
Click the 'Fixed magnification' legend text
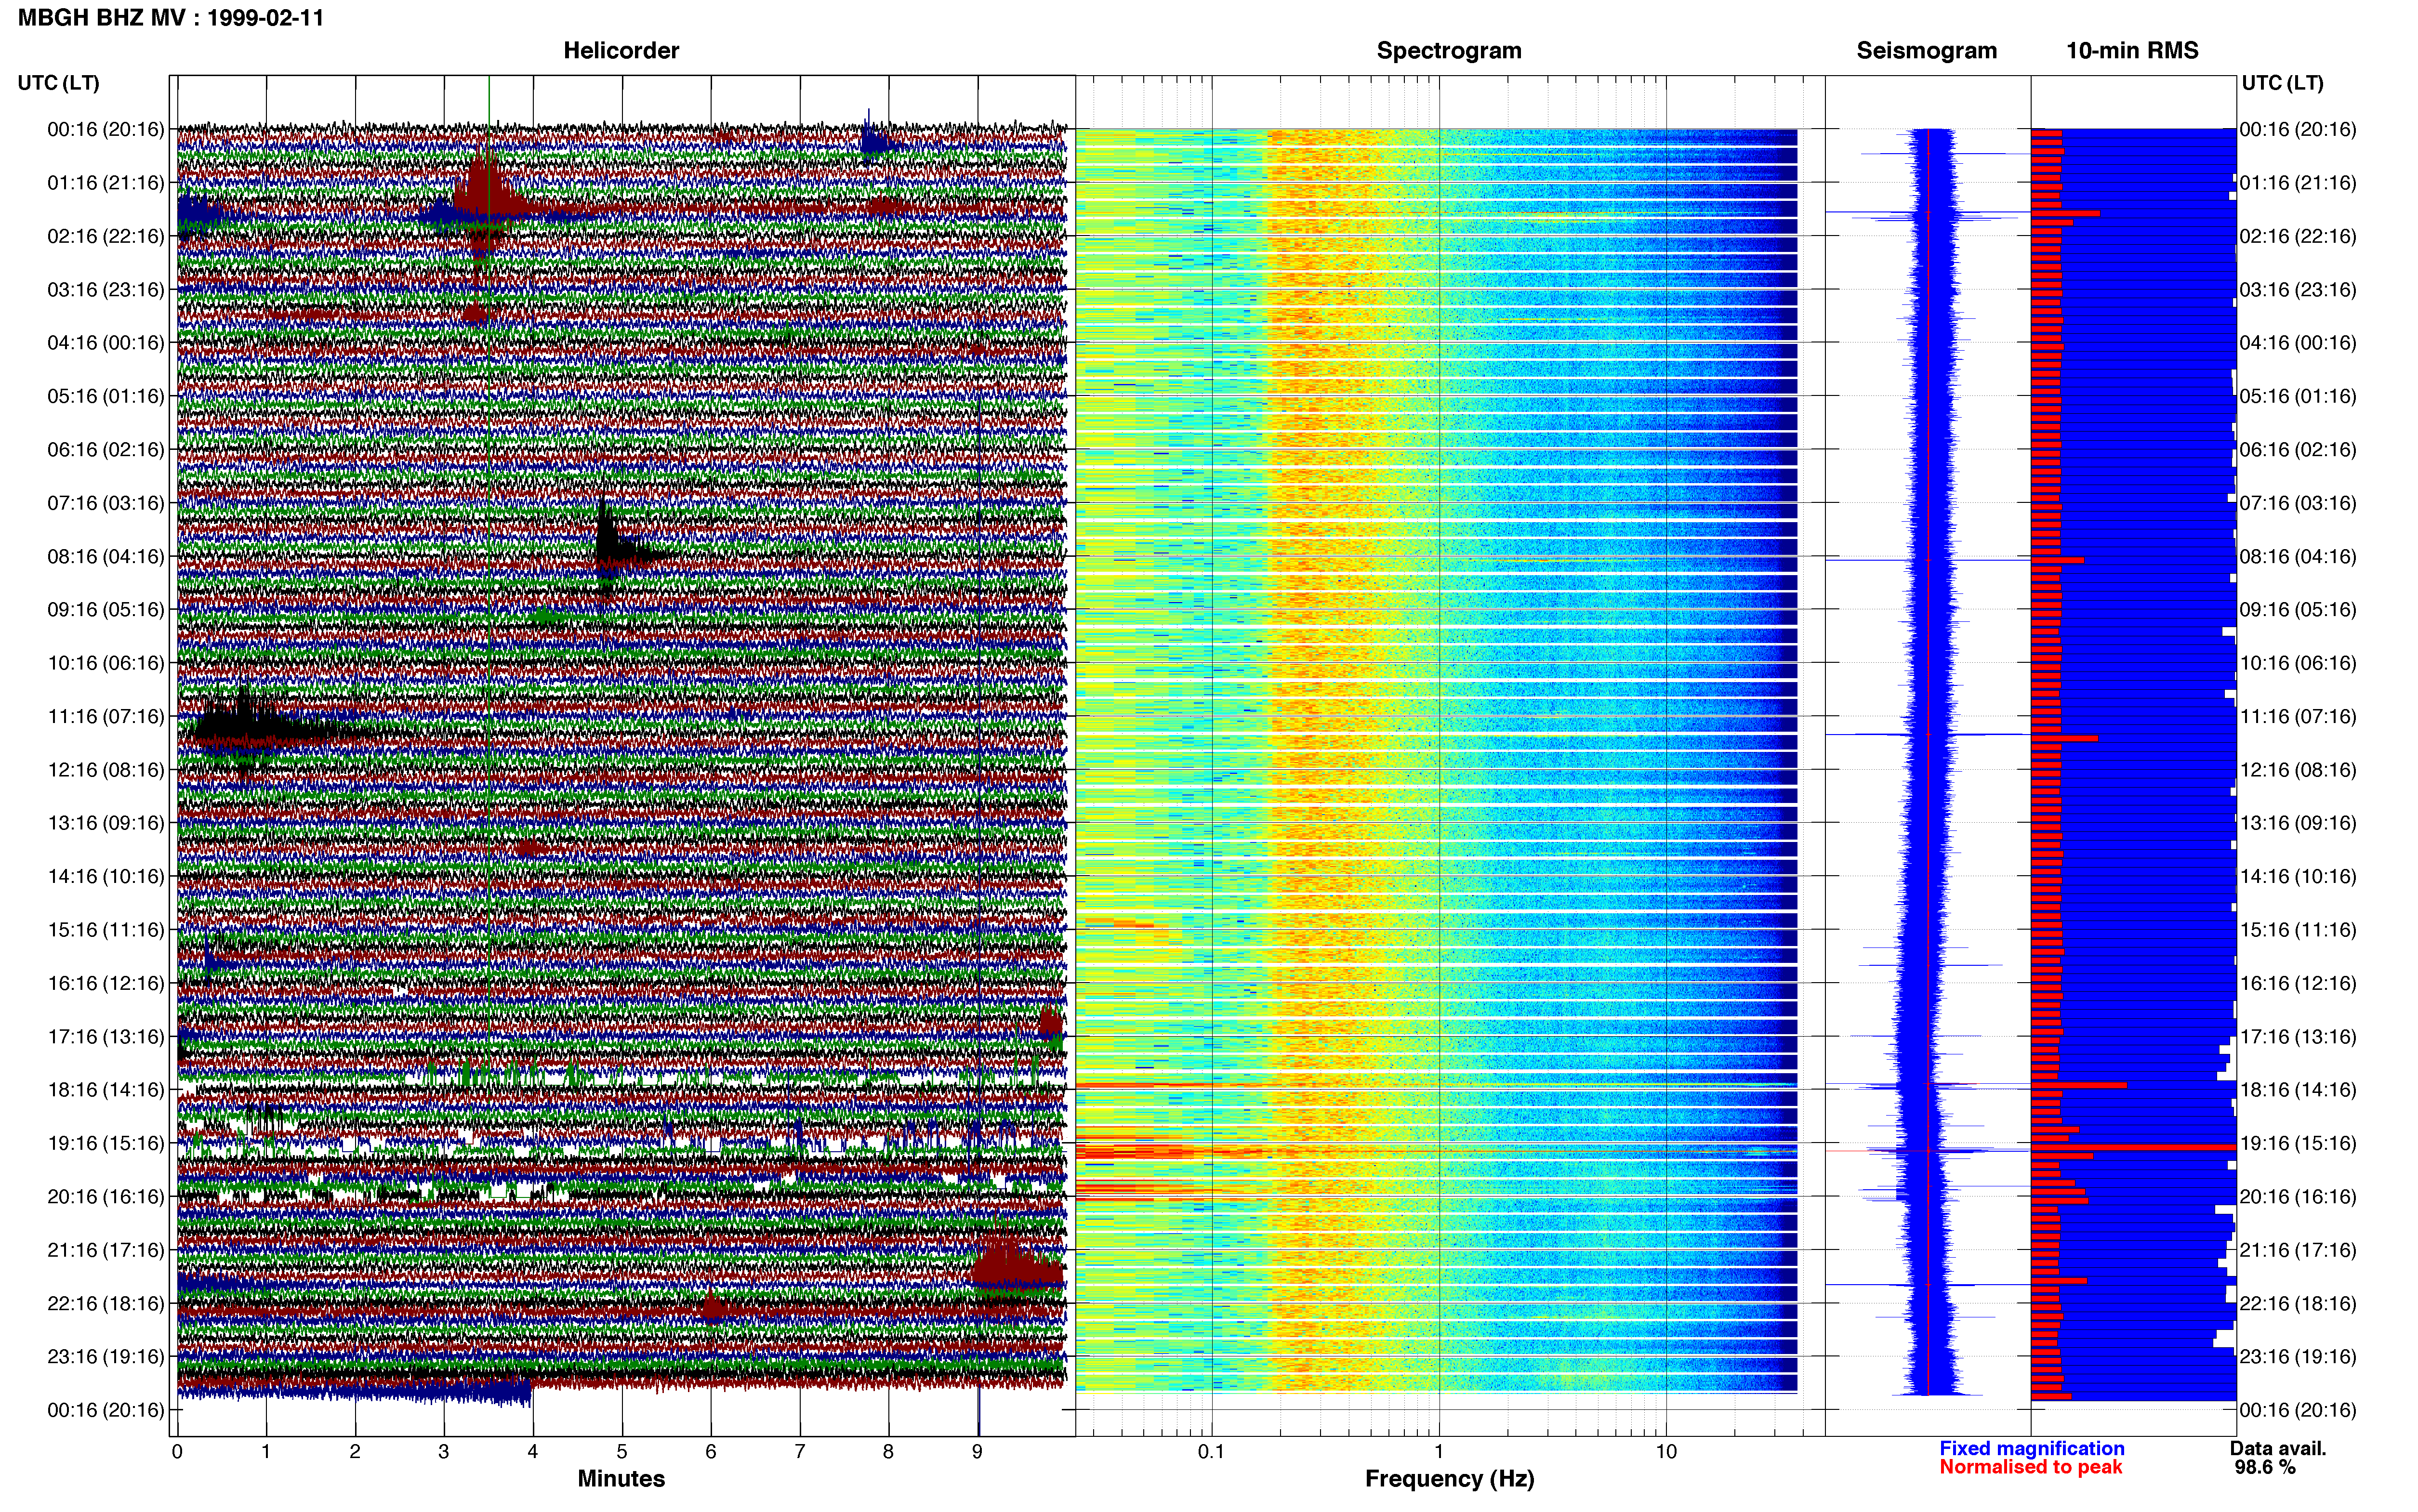click(2031, 1448)
